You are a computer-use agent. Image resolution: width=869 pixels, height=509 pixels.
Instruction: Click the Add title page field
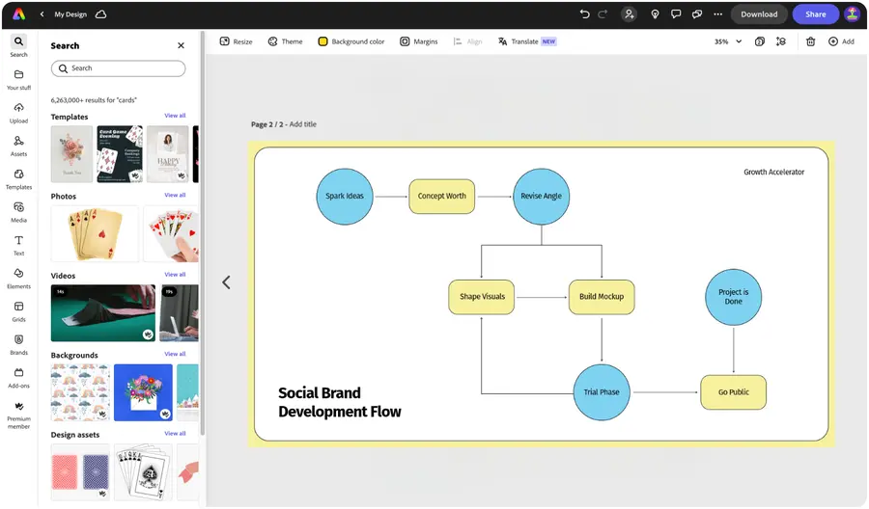pyautogui.click(x=302, y=124)
